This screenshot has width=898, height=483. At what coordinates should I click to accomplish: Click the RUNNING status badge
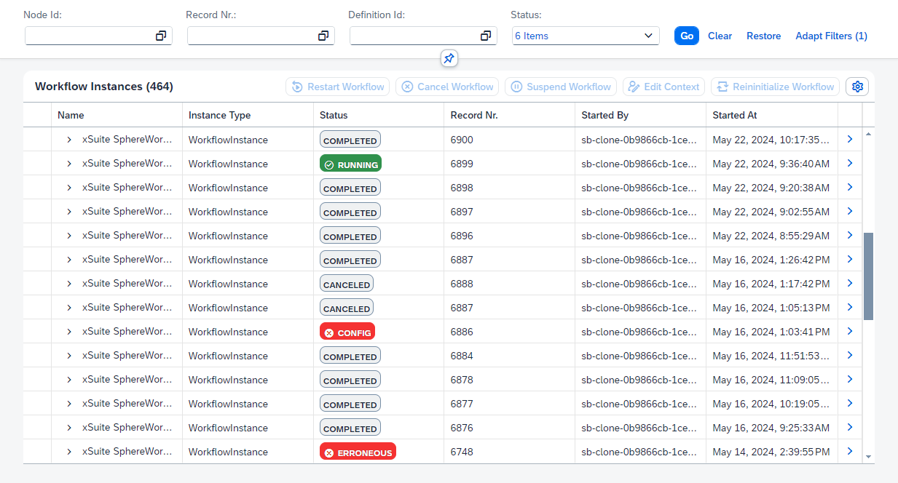[x=350, y=163]
